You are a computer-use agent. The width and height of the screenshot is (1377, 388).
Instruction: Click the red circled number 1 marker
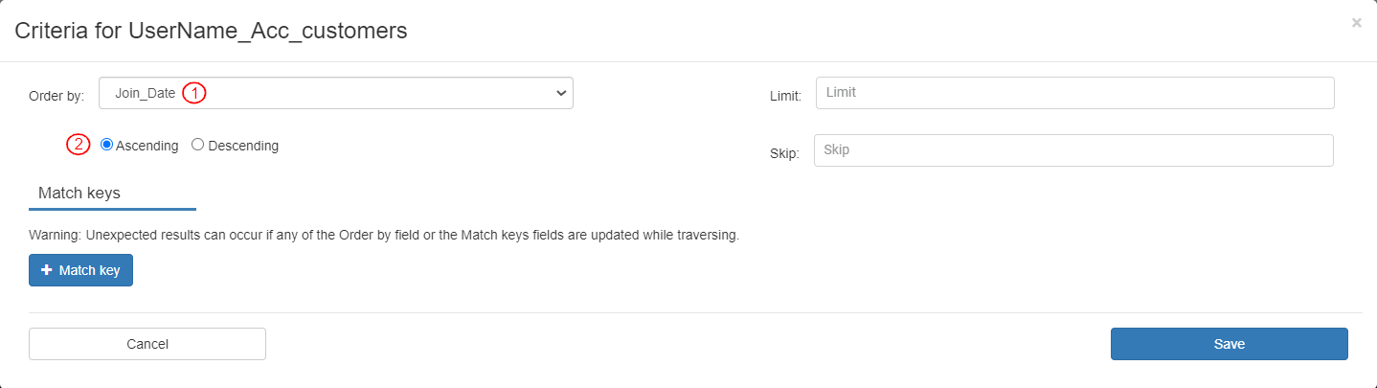194,93
